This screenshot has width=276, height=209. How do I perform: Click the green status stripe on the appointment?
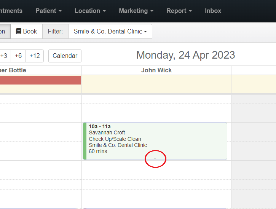tap(85, 141)
